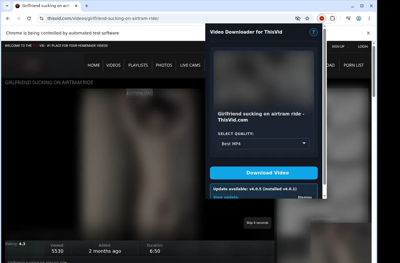Viewport: 400px width, 263px height.
Task: Click the Download Video button
Action: pos(264,173)
